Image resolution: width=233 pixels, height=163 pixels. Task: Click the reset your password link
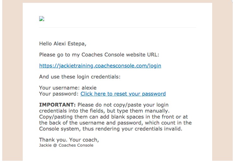click(123, 94)
